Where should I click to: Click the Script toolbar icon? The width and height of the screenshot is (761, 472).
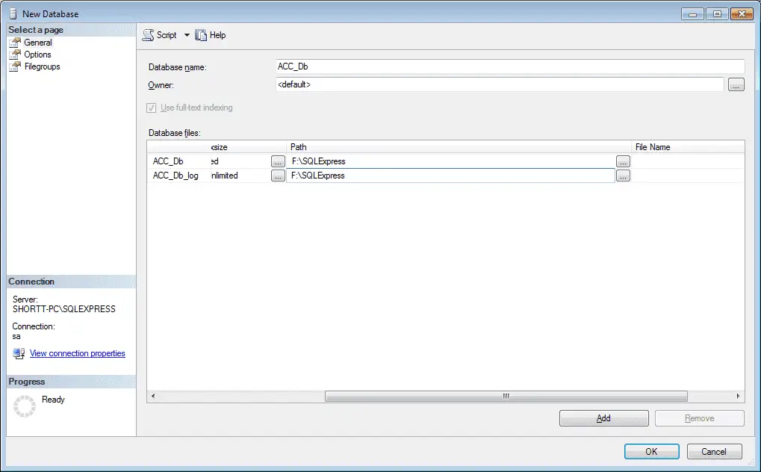(x=148, y=35)
